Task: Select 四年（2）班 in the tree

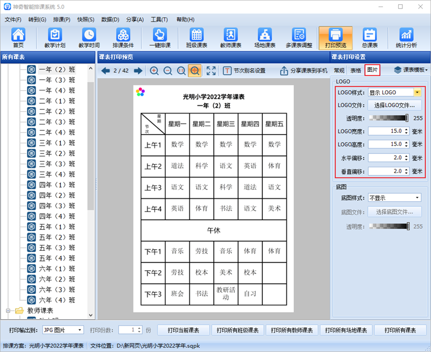Action: [57, 195]
